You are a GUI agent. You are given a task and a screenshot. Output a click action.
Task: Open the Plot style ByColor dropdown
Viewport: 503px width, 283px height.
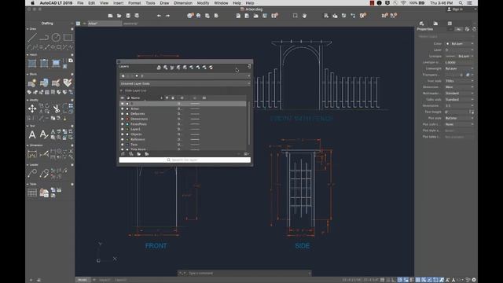pos(459,118)
